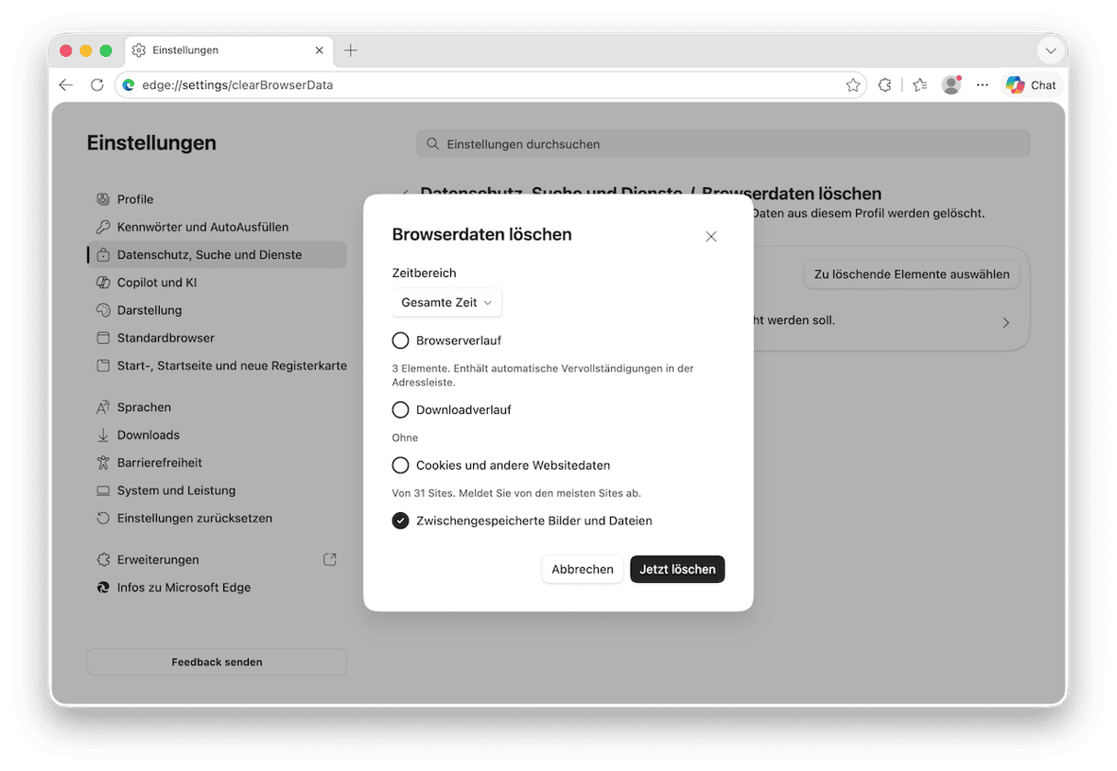1117x771 pixels.
Task: Click Abbrechen button
Action: [582, 569]
